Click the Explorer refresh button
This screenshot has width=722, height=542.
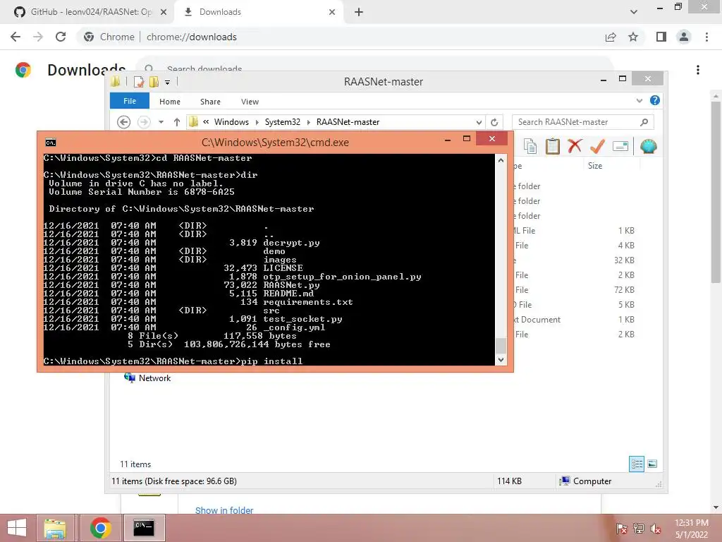click(x=494, y=122)
